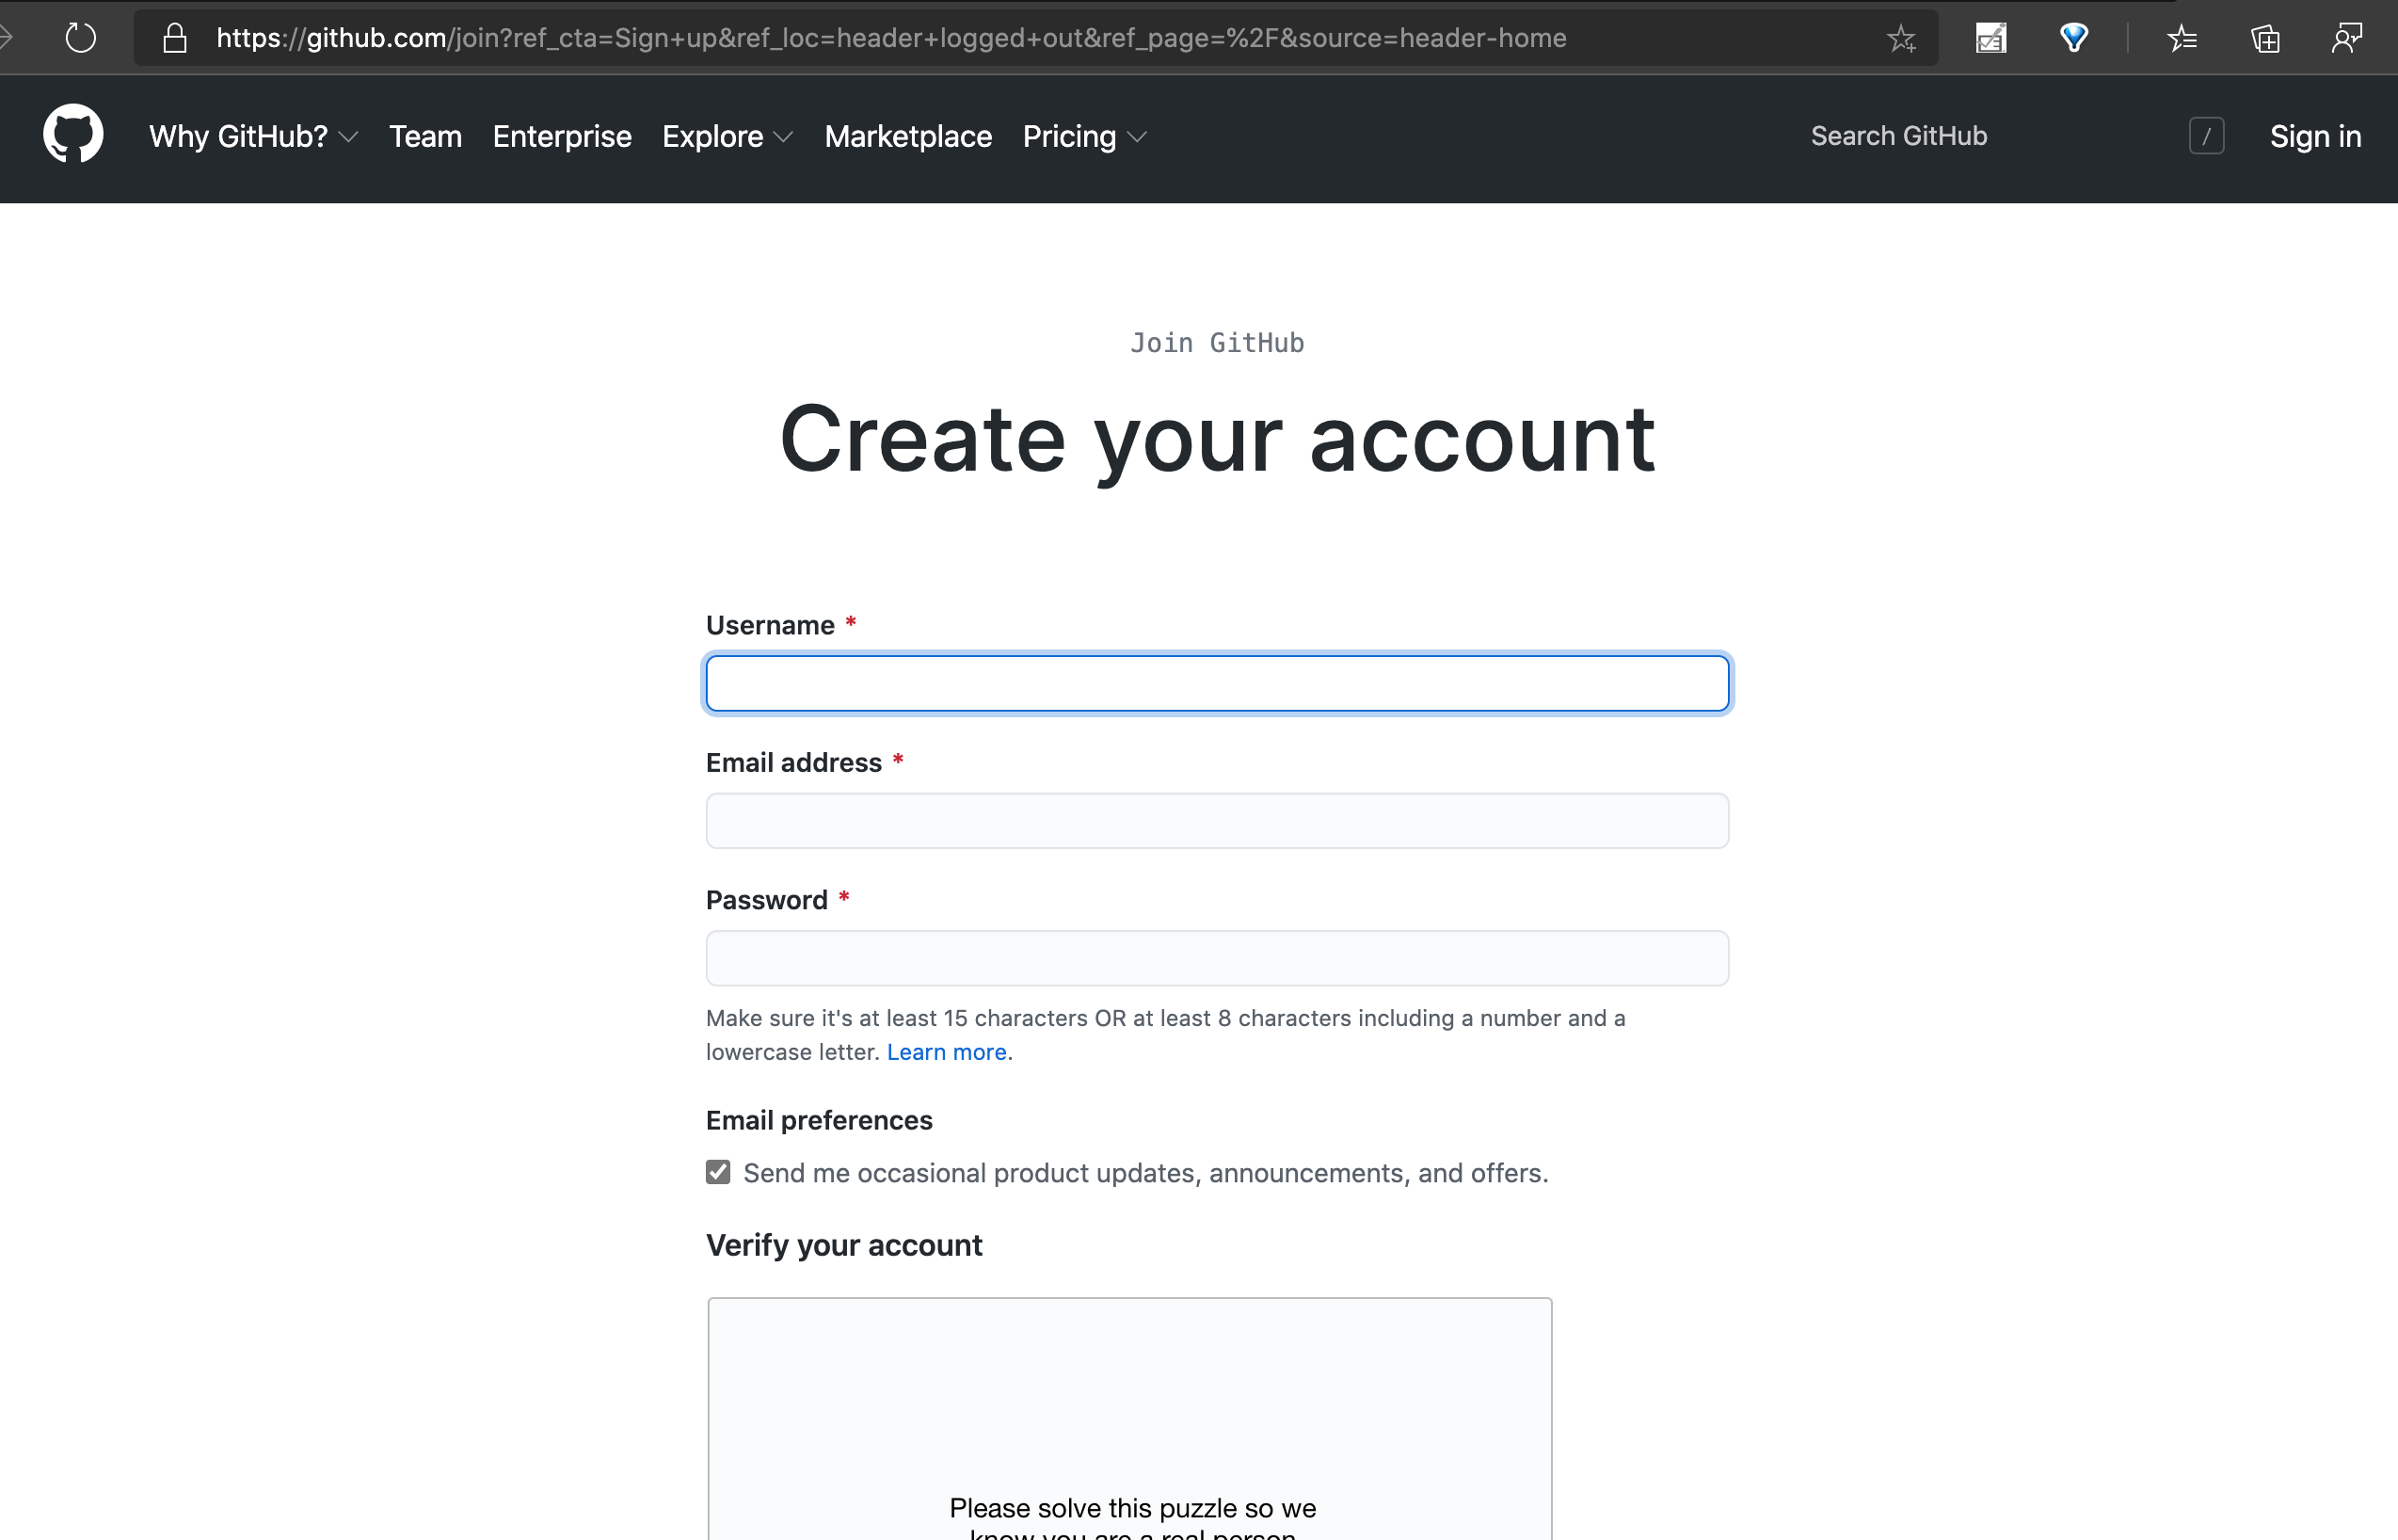Click the Verify your account heading

(843, 1245)
